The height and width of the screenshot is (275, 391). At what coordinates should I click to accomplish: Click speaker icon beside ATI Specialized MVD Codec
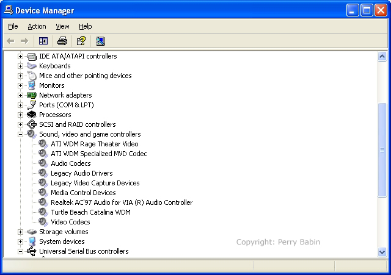coord(43,154)
